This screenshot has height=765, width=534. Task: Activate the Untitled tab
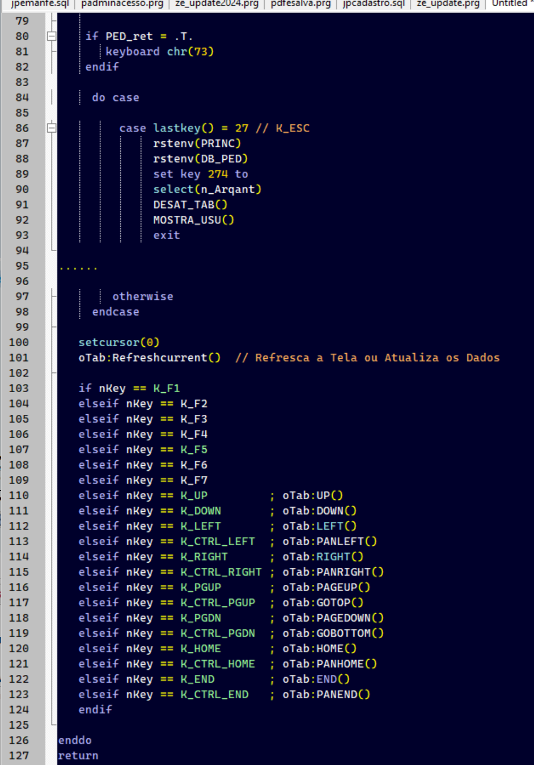click(x=511, y=3)
